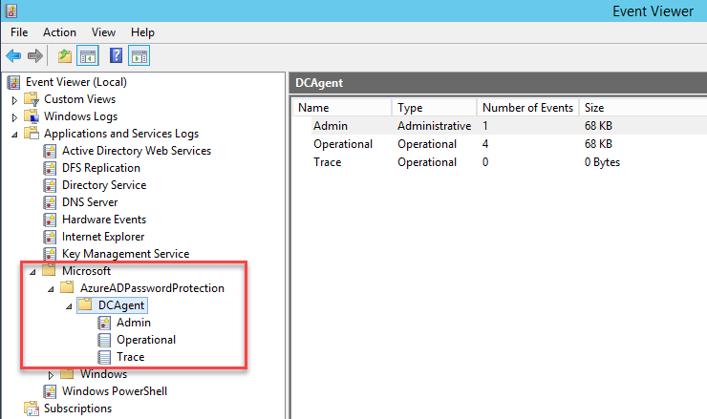Image resolution: width=707 pixels, height=419 pixels.
Task: Toggle the show/hide action pane icon
Action: 139,56
